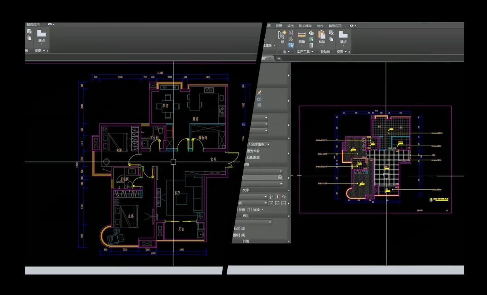This screenshot has height=295, width=487.
Task: Click the first dimension icon beside 文字 row
Action: (271, 197)
